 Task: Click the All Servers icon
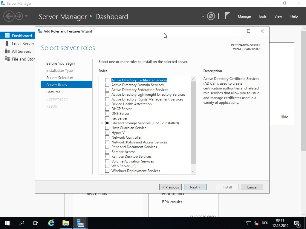tap(7, 51)
